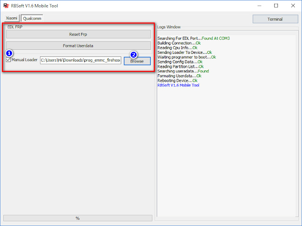302x226 pixels.
Task: Click log line 'Sending Config Data...Ok'
Action: [x=180, y=62]
